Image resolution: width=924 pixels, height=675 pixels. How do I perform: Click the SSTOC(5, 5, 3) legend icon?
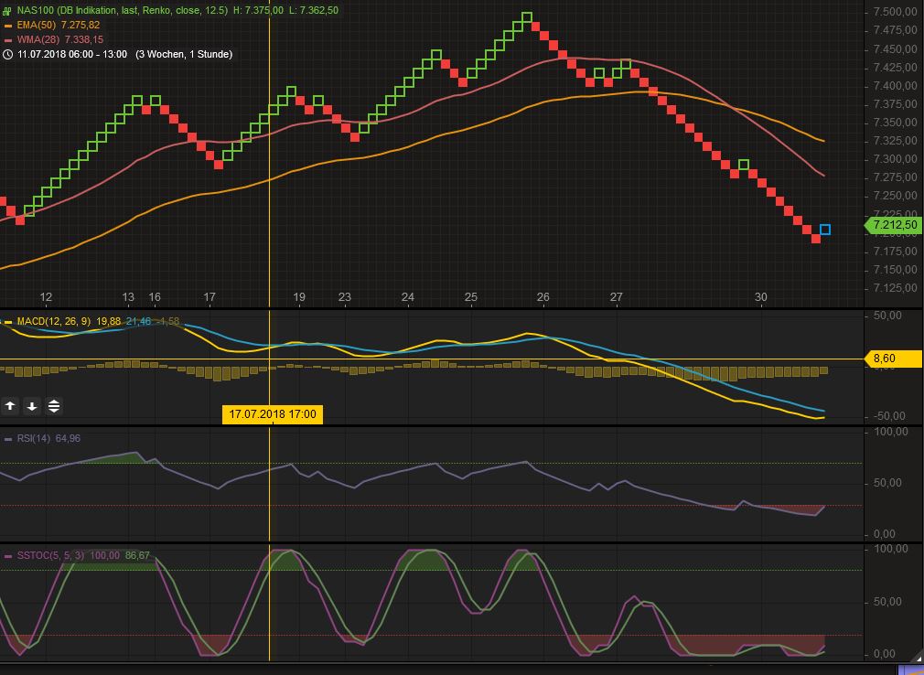(7, 554)
